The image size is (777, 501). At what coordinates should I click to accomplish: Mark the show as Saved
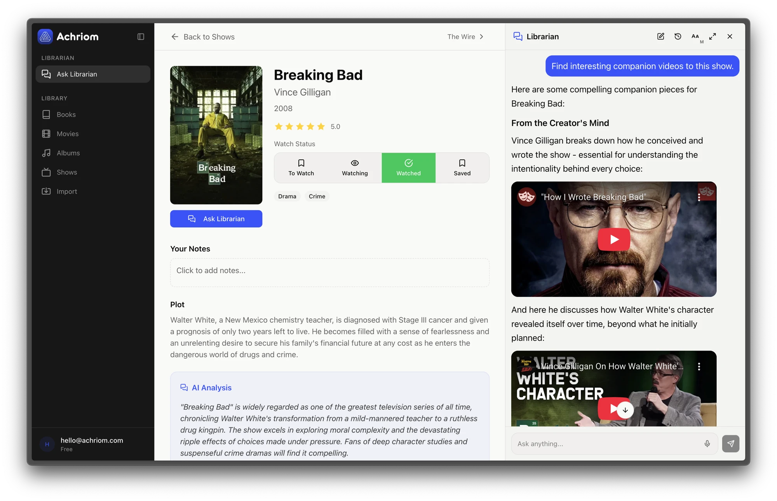[462, 168]
